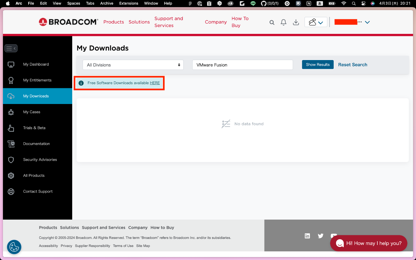Click the Notion icon in menu bar
416x260 pixels.
[309, 4]
